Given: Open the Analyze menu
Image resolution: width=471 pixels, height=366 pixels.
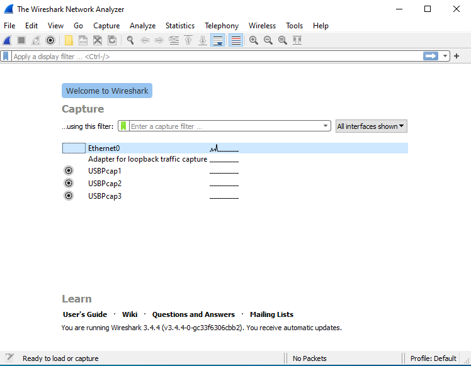Looking at the screenshot, I should (x=143, y=26).
